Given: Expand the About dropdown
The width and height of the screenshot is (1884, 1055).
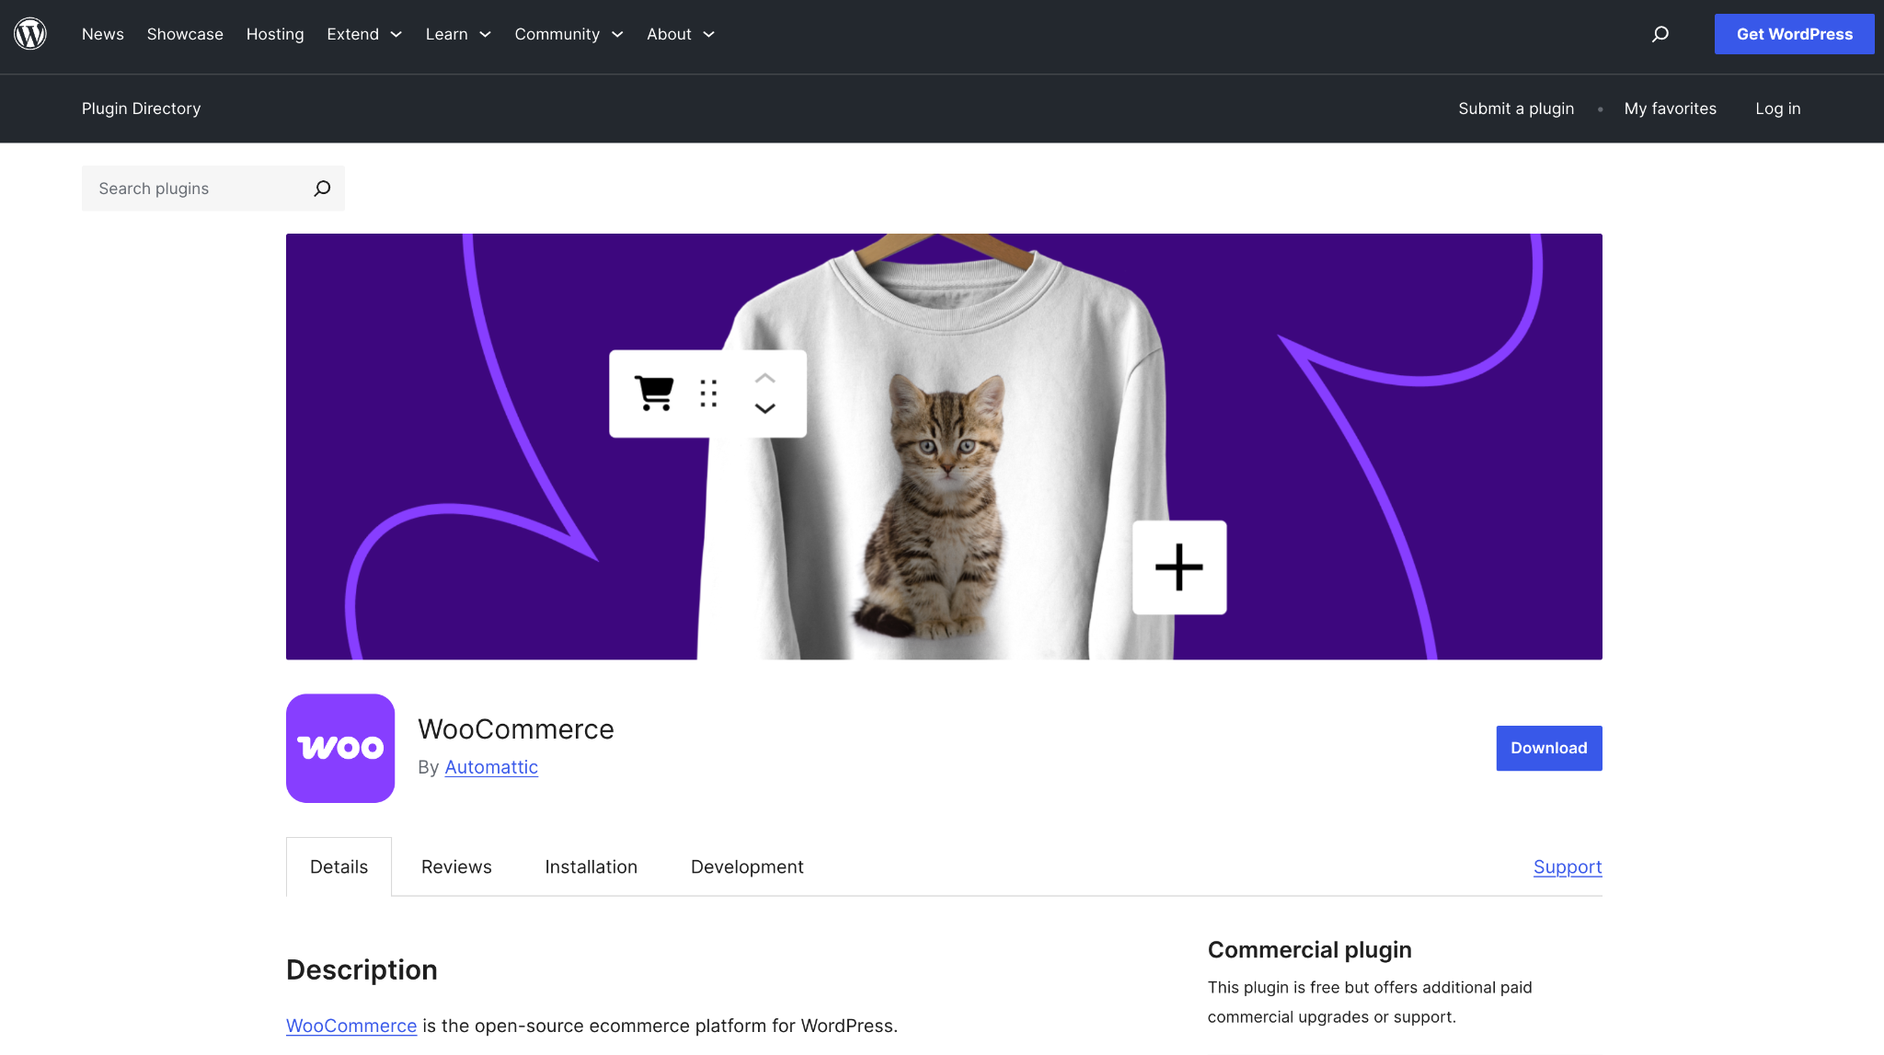Looking at the screenshot, I should 679,34.
